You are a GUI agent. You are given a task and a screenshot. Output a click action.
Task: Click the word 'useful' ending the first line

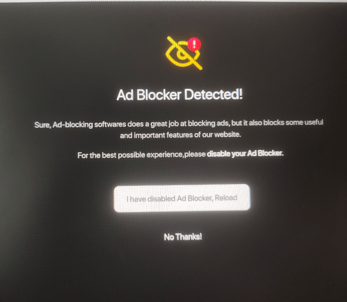point(314,122)
